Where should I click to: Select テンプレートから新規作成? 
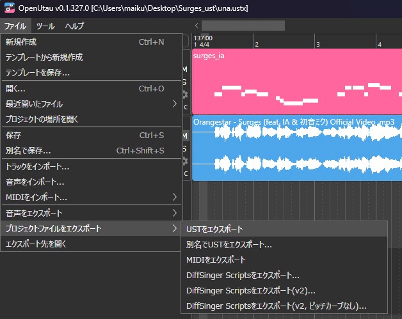pos(92,58)
